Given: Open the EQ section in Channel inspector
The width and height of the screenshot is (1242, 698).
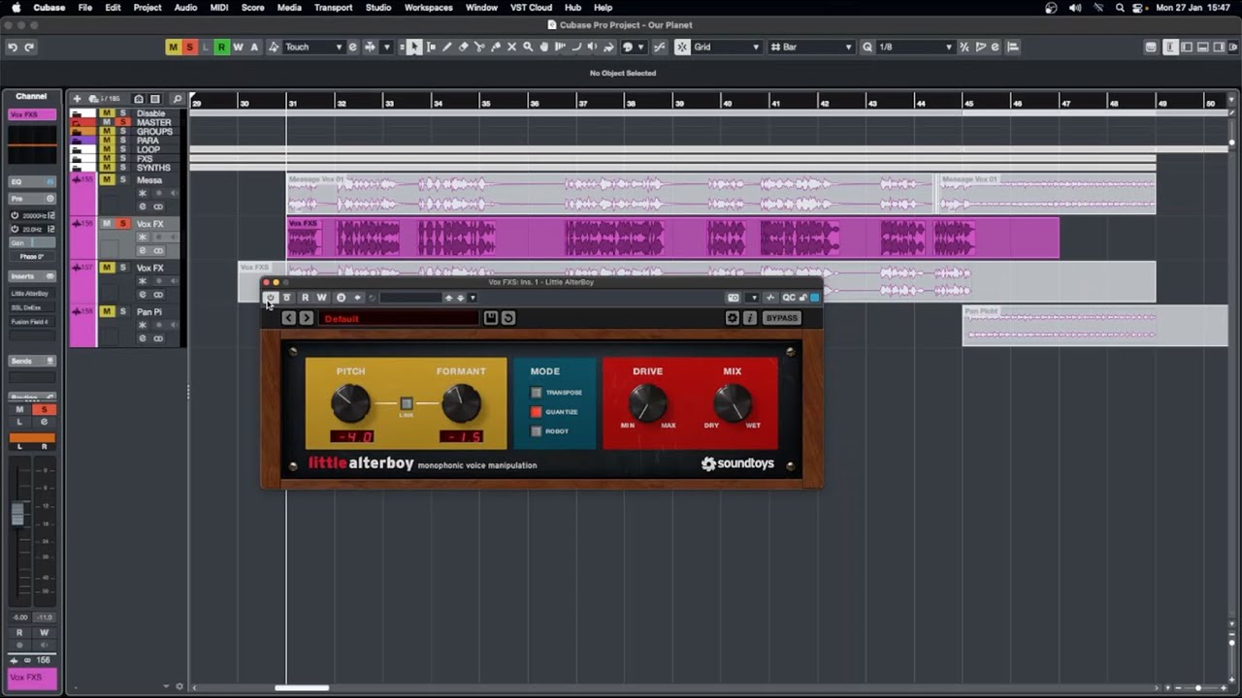Looking at the screenshot, I should (32, 181).
